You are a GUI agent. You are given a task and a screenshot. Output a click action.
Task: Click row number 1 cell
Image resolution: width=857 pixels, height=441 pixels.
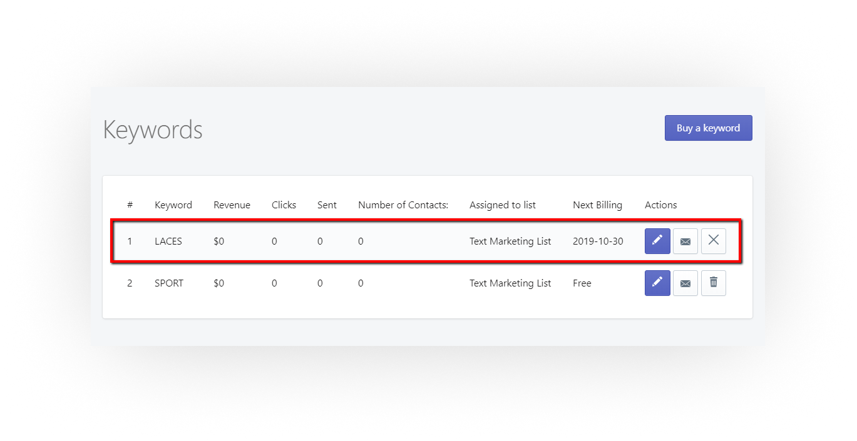click(130, 241)
